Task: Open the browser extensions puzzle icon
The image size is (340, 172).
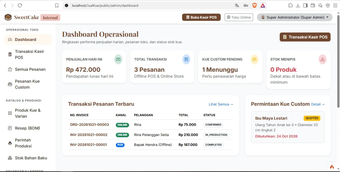Action: (x=290, y=5)
